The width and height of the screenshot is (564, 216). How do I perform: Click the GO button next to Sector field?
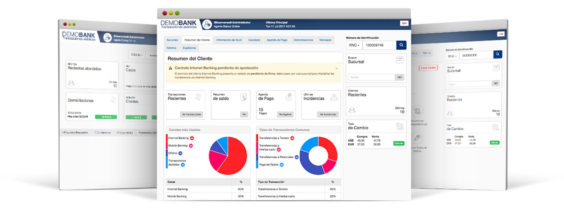tap(399, 77)
